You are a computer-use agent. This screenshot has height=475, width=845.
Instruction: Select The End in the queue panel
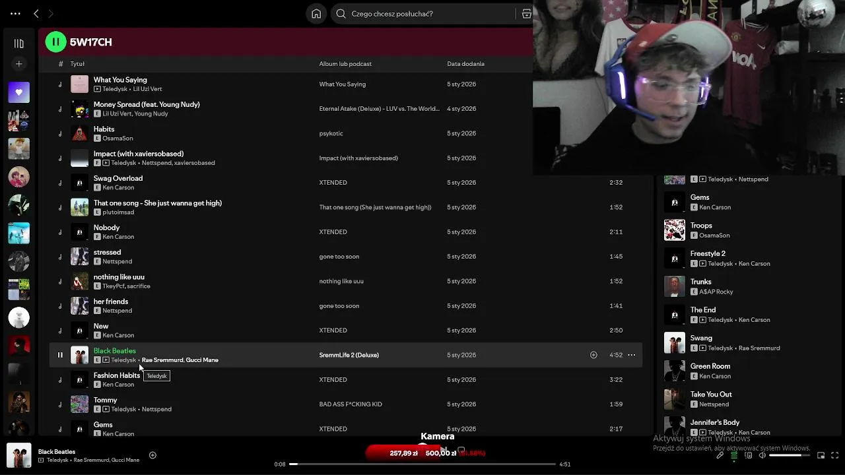(703, 310)
